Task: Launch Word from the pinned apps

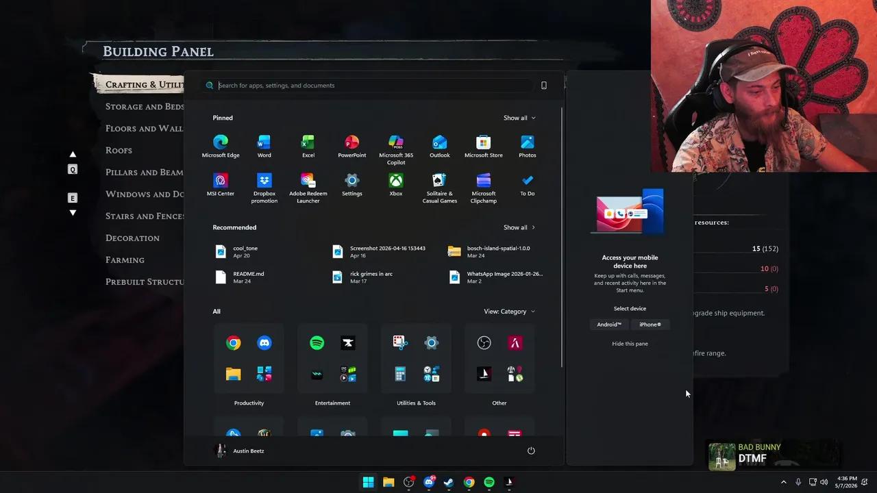Action: [264, 147]
